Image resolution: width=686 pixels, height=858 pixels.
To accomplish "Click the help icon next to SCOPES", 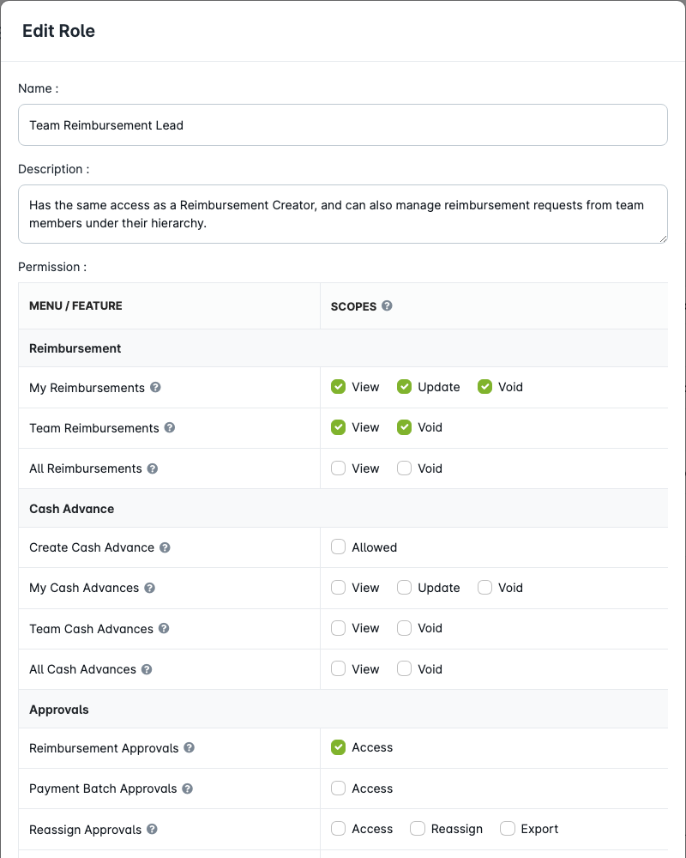I will coord(387,306).
